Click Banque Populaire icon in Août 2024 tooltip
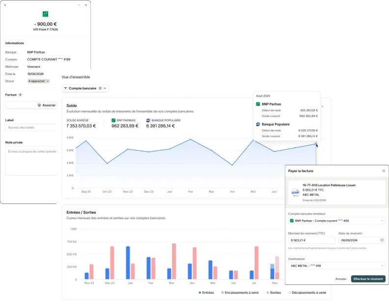 coord(258,124)
